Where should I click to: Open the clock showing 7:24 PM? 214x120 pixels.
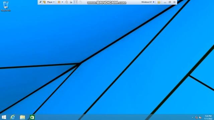[x=208, y=117]
